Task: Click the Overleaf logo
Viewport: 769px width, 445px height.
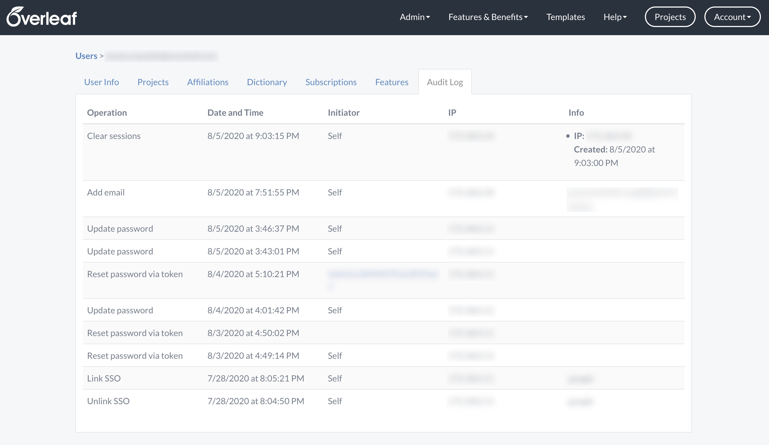Action: (42, 17)
